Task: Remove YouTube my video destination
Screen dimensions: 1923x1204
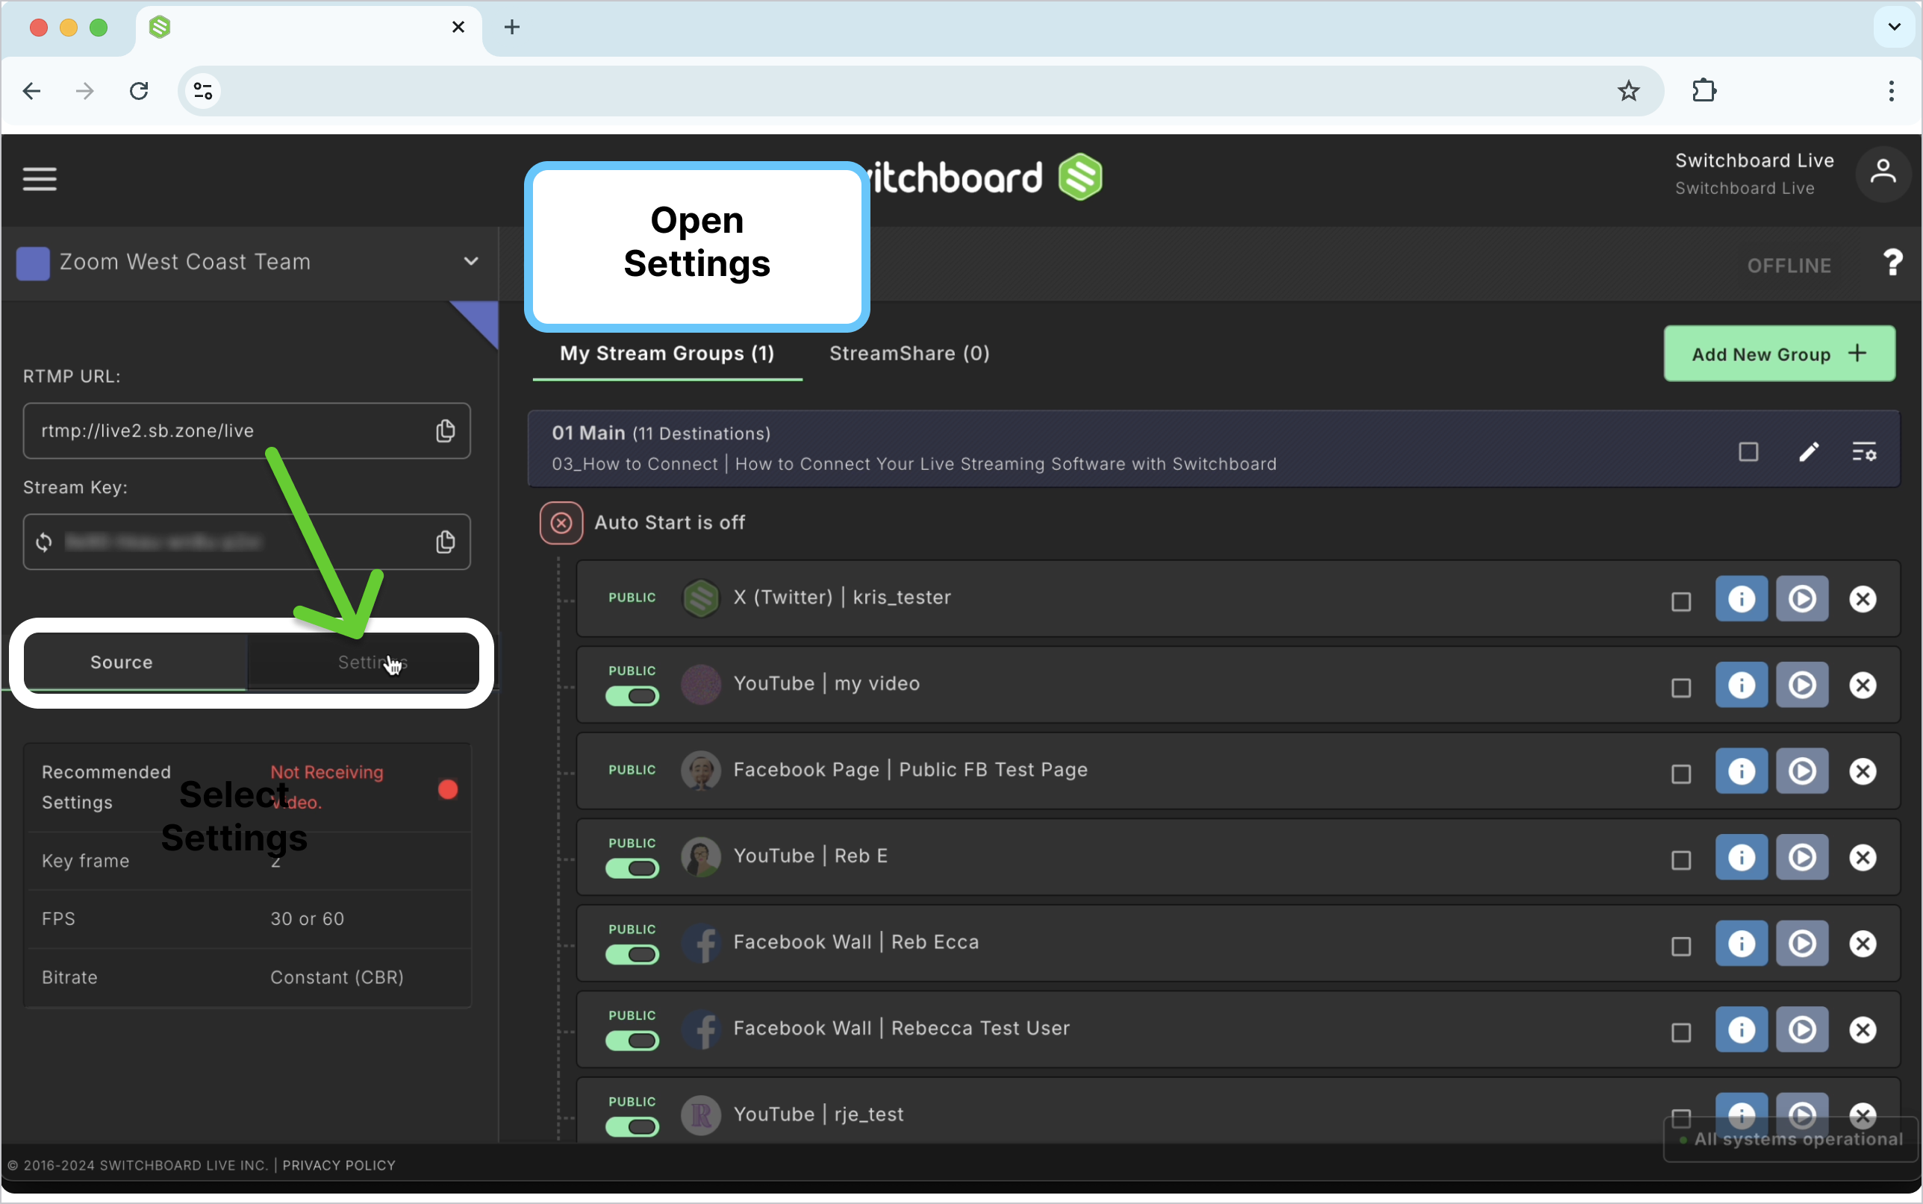Action: pos(1863,685)
